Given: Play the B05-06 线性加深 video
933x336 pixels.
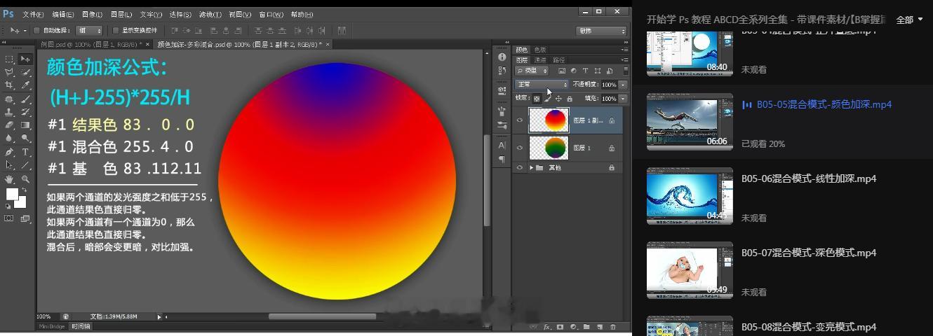Looking at the screenshot, I should (x=690, y=196).
